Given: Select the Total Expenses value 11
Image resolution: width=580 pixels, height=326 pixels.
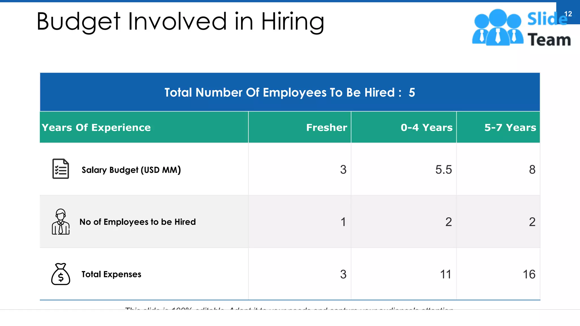Looking at the screenshot, I should pyautogui.click(x=446, y=274).
